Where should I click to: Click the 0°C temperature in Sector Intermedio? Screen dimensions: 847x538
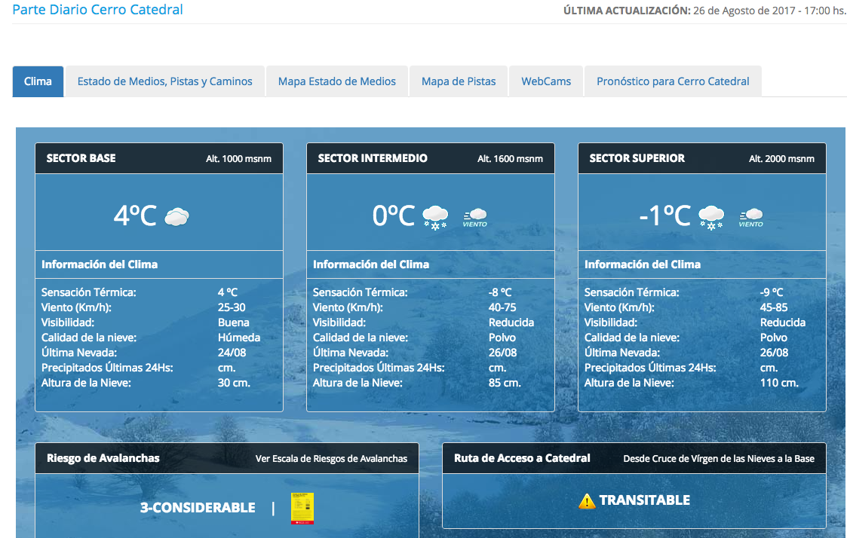coord(394,216)
